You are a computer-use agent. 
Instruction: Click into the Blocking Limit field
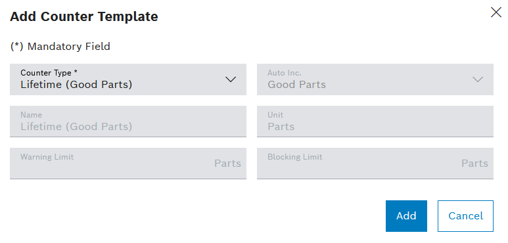pos(375,164)
